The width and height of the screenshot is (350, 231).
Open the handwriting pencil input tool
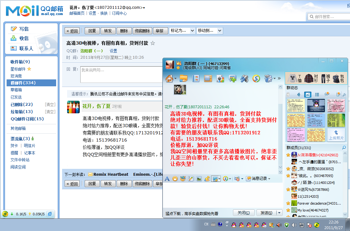click(191, 179)
